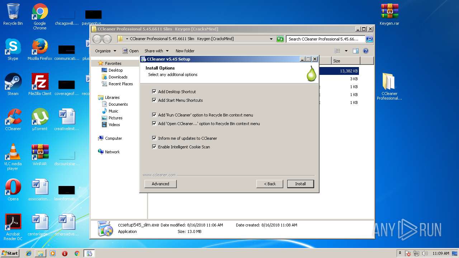This screenshot has height=258, width=459.
Task: Click the CCleaner setup taskbar icon
Action: coord(89,253)
